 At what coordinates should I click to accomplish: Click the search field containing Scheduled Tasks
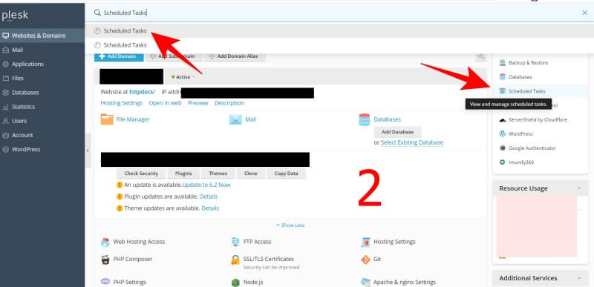pyautogui.click(x=339, y=13)
